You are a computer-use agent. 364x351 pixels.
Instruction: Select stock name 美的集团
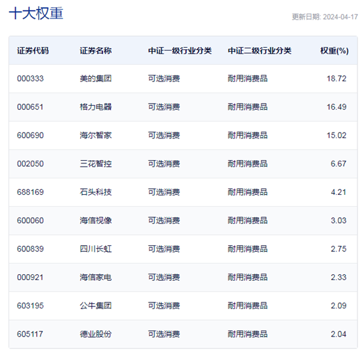click(96, 79)
